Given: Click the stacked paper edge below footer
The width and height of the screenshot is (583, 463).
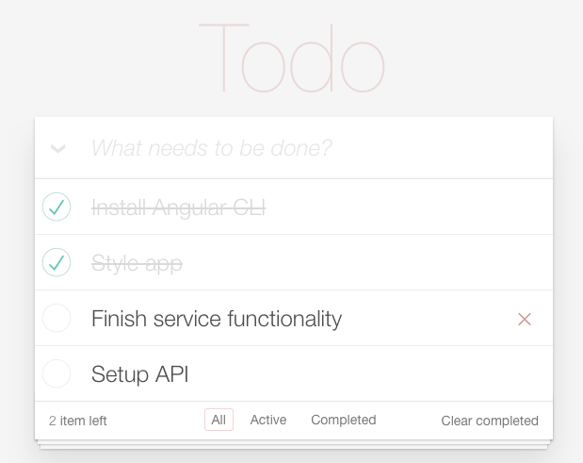Looking at the screenshot, I should click(x=294, y=445).
